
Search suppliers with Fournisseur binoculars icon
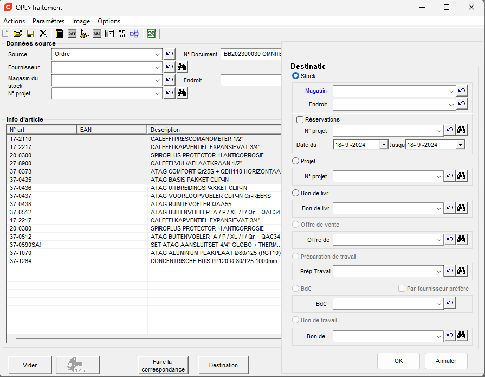click(x=182, y=67)
